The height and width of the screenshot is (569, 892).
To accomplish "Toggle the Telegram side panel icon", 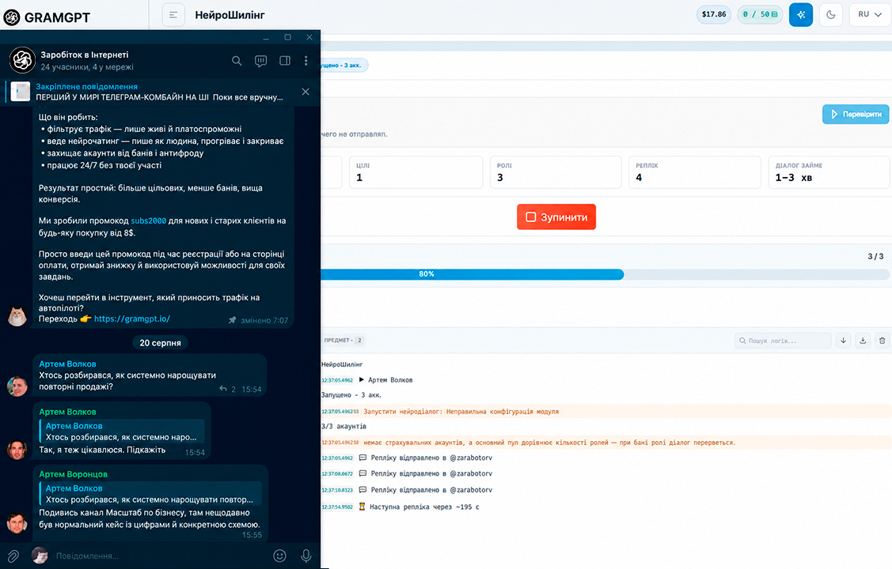I will pos(285,61).
